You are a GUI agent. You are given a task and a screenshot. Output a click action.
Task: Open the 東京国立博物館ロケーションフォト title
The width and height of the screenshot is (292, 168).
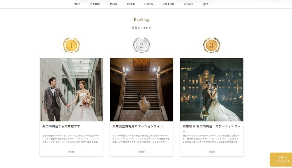point(138,126)
